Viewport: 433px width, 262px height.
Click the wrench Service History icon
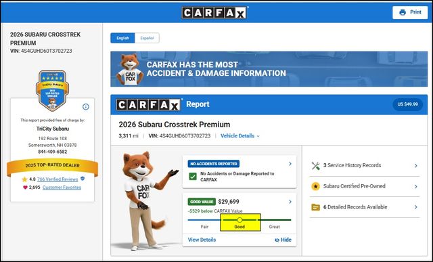(316, 166)
